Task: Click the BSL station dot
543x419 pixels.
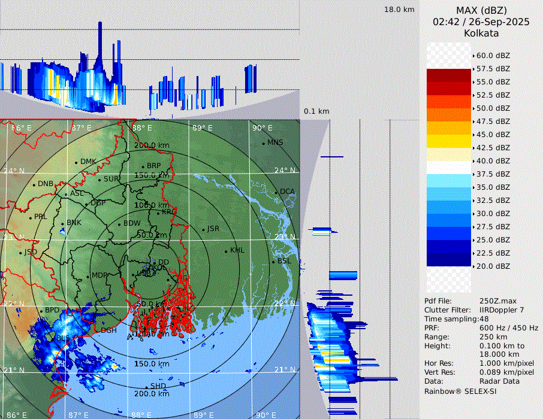Action: pyautogui.click(x=273, y=262)
